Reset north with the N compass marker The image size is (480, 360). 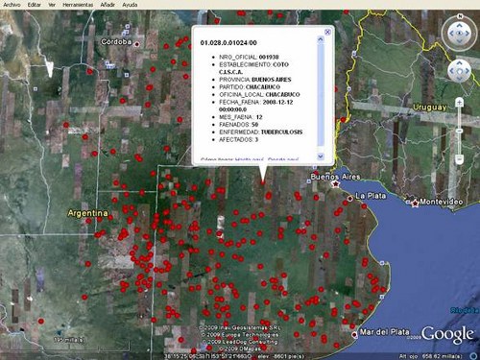tap(460, 16)
